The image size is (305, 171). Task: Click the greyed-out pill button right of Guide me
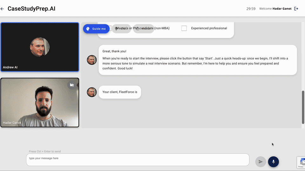(x=121, y=29)
